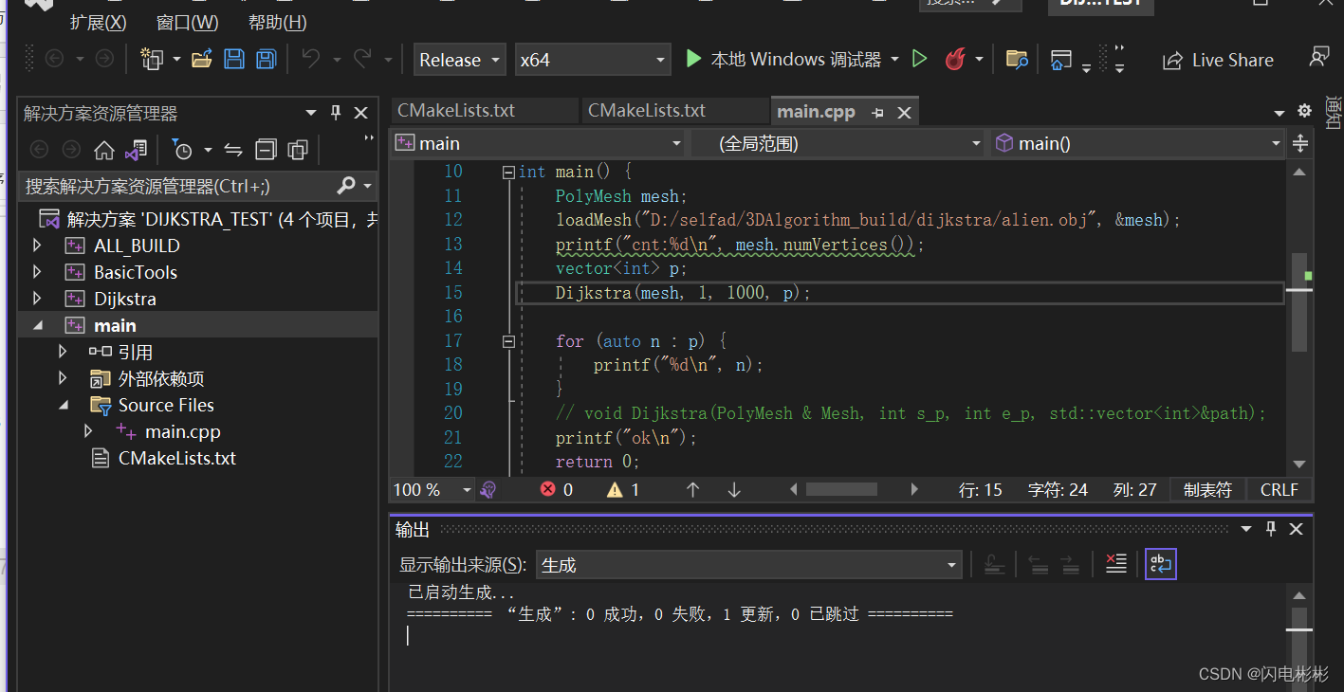
Task: Collapse the for loop code fold
Action: coord(509,341)
